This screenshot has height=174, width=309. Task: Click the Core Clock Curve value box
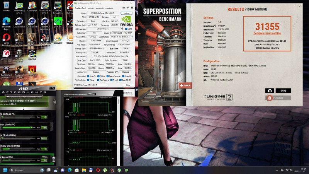44,138
